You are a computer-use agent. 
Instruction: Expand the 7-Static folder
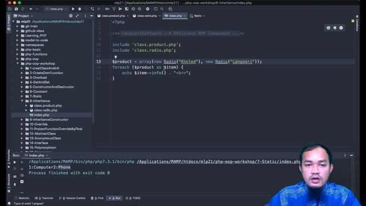(x=22, y=96)
